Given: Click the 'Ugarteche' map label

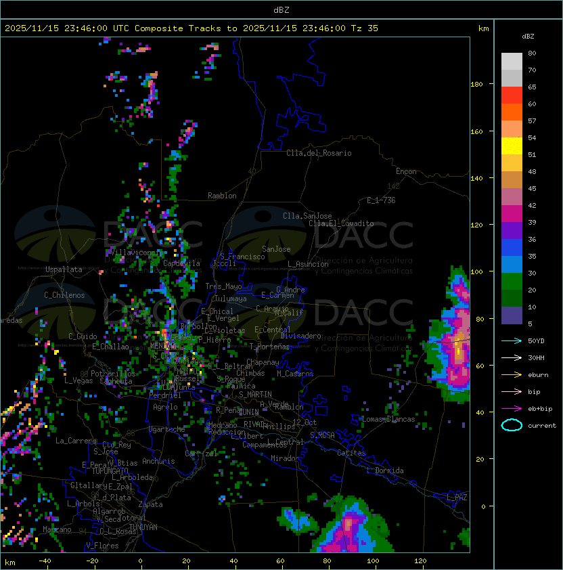Looking at the screenshot, I should pos(167,429).
